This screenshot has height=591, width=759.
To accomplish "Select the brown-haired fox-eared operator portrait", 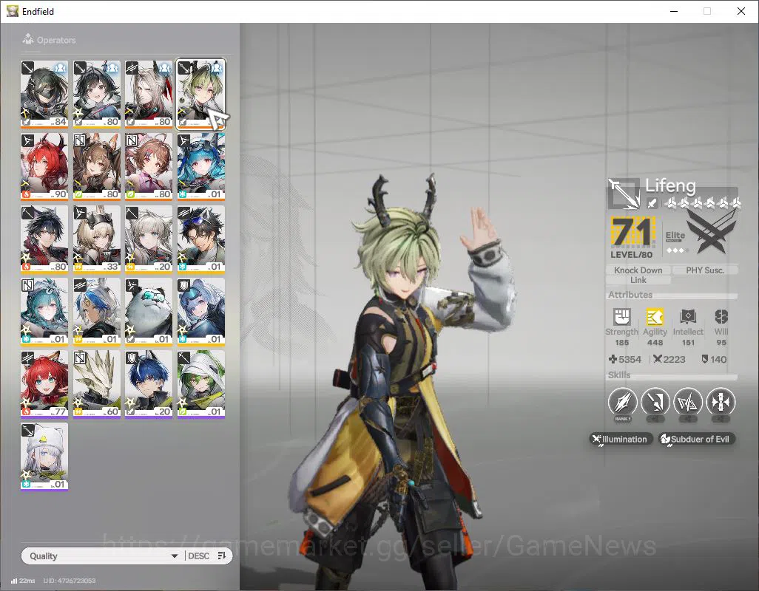I will [96, 166].
